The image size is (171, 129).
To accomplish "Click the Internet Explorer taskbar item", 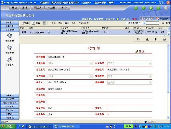I will point(40,126).
